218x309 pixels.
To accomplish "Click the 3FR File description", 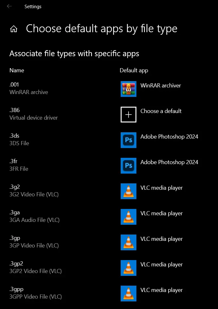I will 19,169.
